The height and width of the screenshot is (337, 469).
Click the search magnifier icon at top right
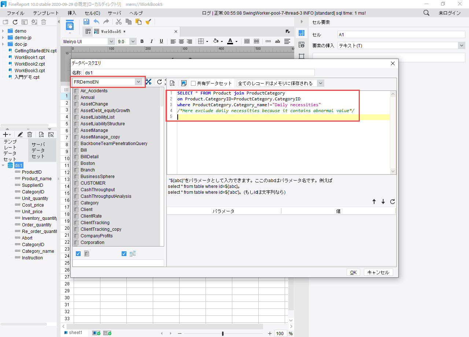426,13
